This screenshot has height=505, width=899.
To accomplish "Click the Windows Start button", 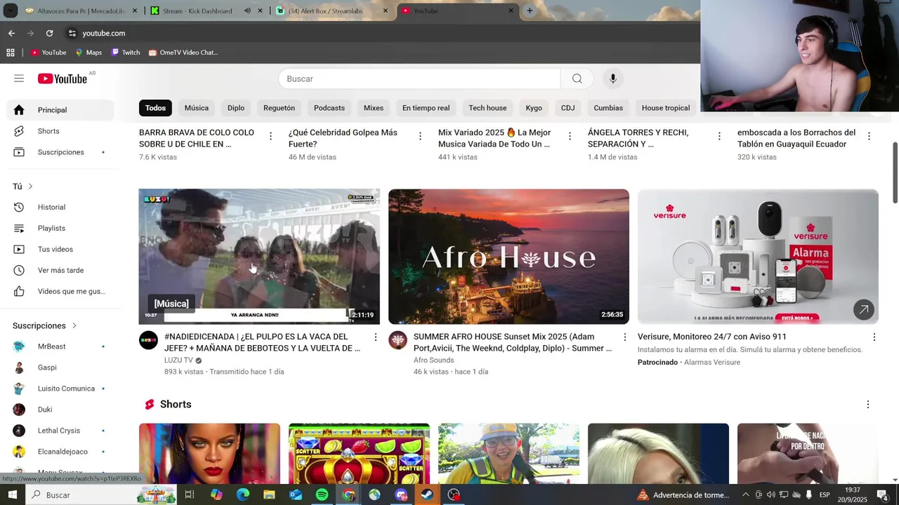I will coord(12,495).
